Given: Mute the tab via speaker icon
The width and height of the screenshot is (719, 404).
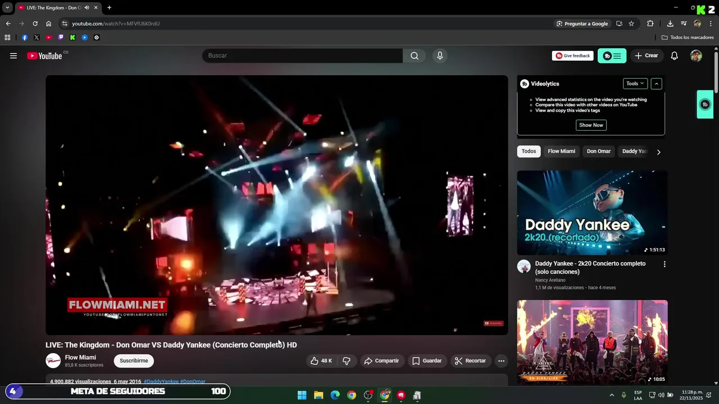Looking at the screenshot, I should click(x=87, y=8).
